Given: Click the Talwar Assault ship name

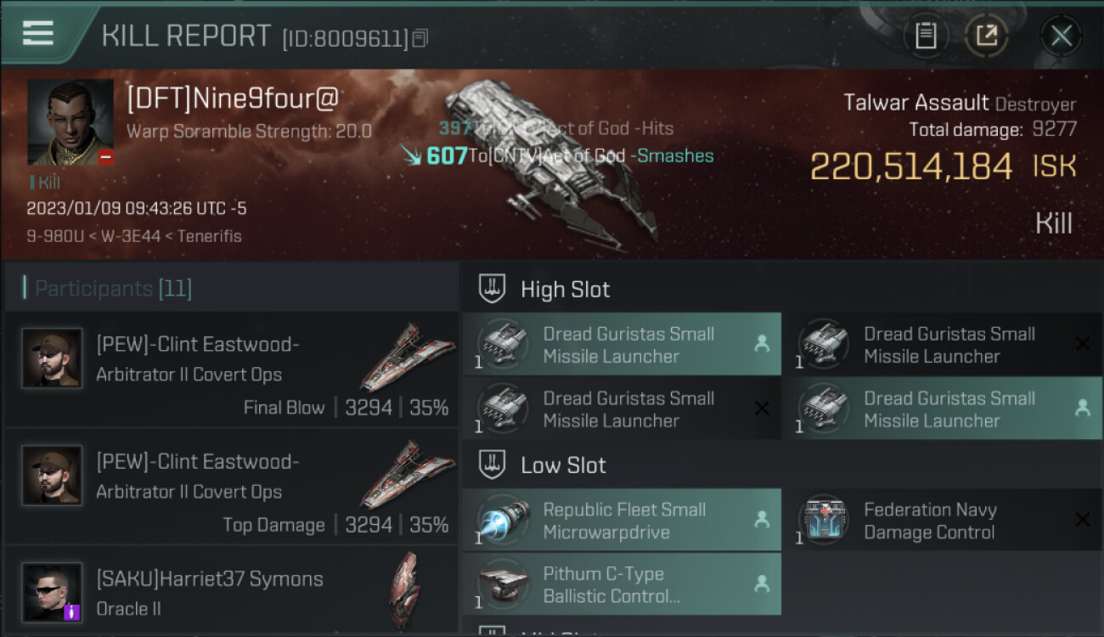Looking at the screenshot, I should point(915,104).
